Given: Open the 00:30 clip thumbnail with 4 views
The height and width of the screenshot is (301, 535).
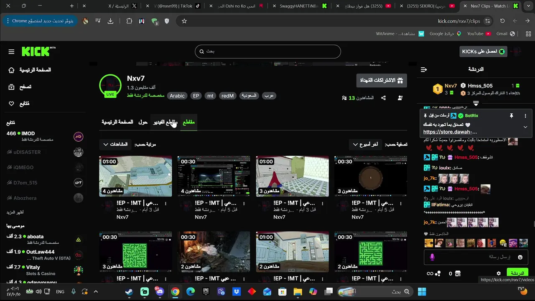Looking at the screenshot, I should (214, 176).
